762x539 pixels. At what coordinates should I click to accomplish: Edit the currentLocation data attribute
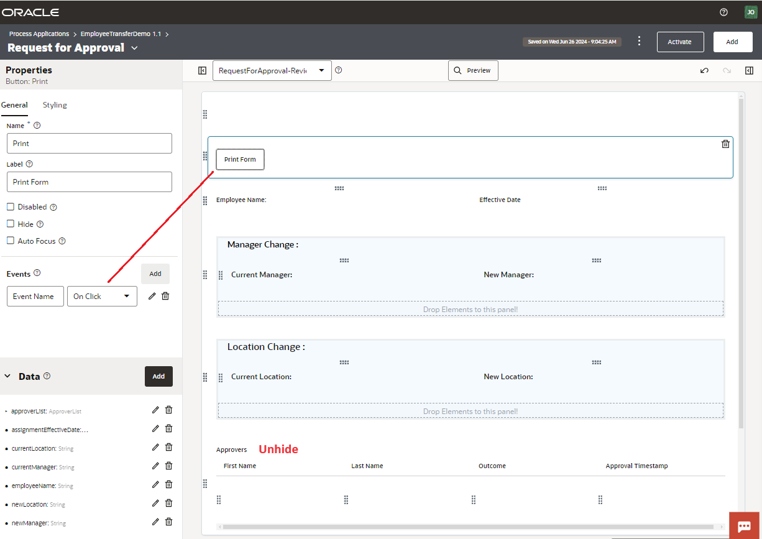pos(155,448)
